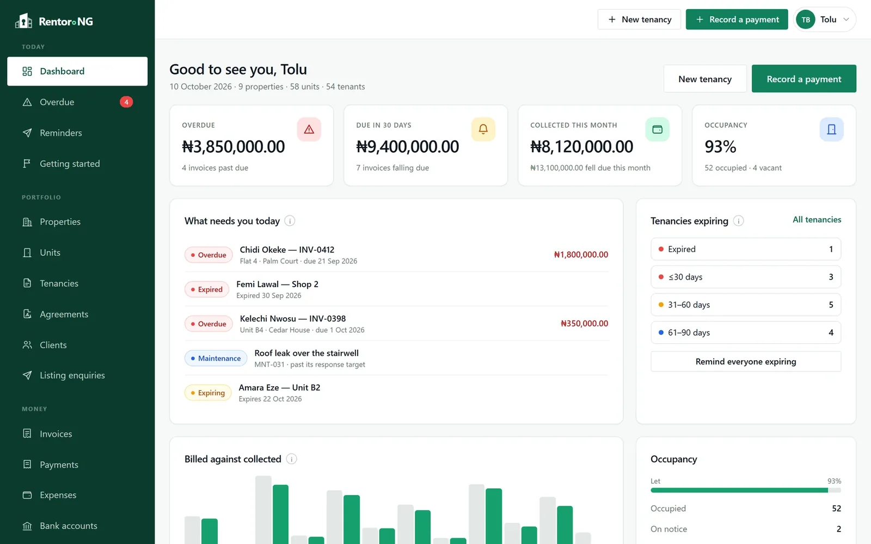Image resolution: width=871 pixels, height=544 pixels.
Task: Click the Let occupancy progress bar
Action: click(x=746, y=490)
